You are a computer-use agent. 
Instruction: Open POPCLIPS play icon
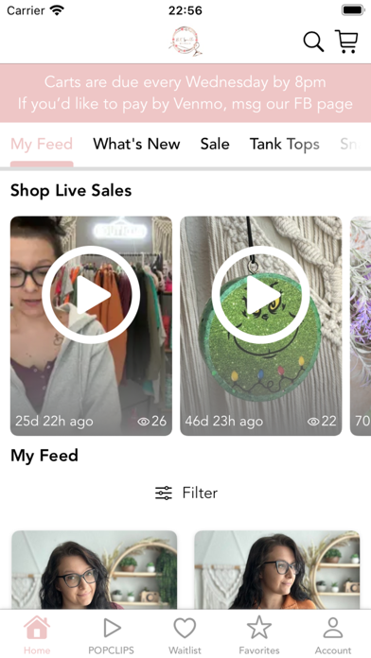112,628
